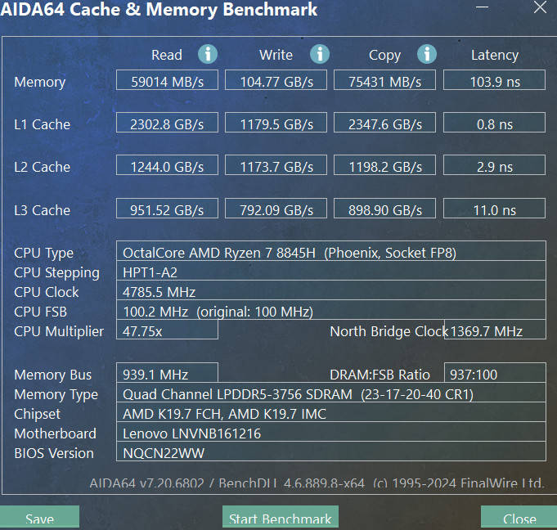Click the BIOS Version label

[x=54, y=453]
